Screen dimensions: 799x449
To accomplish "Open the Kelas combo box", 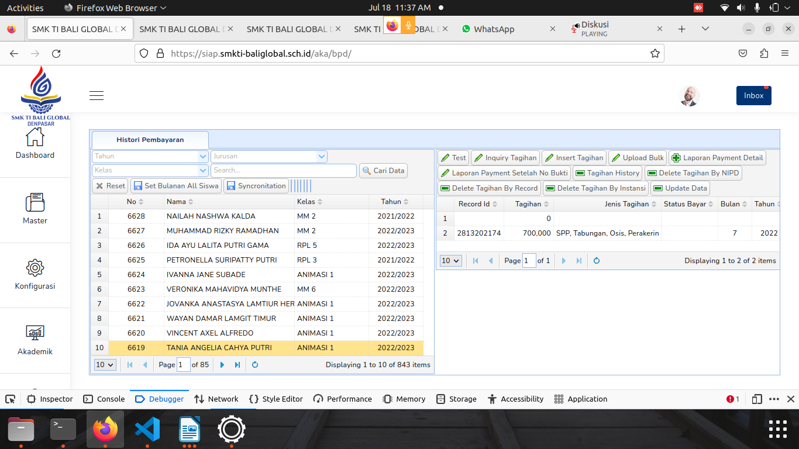I will [x=203, y=171].
